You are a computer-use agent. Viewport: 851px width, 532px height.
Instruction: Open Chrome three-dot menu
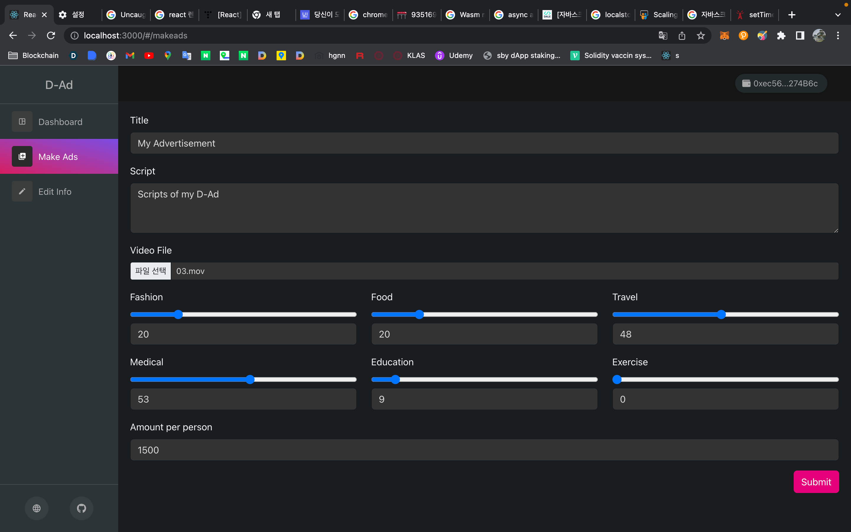[x=838, y=35]
